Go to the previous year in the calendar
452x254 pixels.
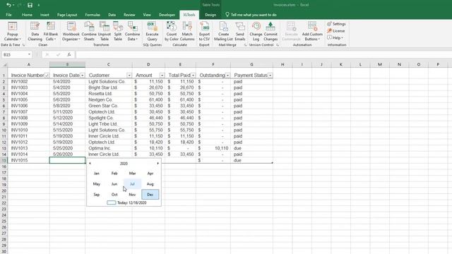tap(90, 163)
